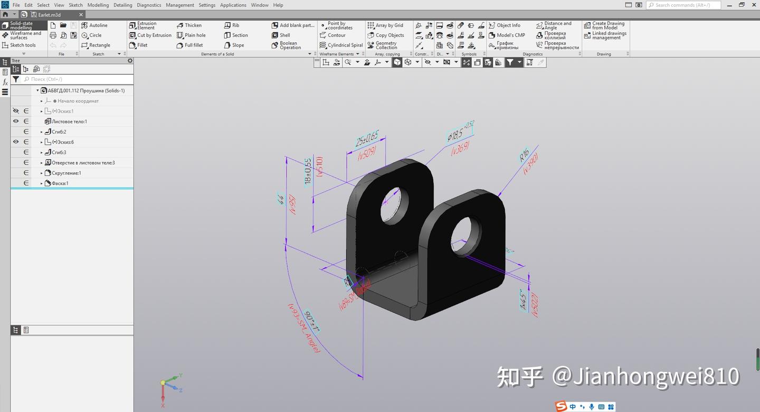Select the Earlet.m3d document tab
The width and height of the screenshot is (760, 412).
50,14
